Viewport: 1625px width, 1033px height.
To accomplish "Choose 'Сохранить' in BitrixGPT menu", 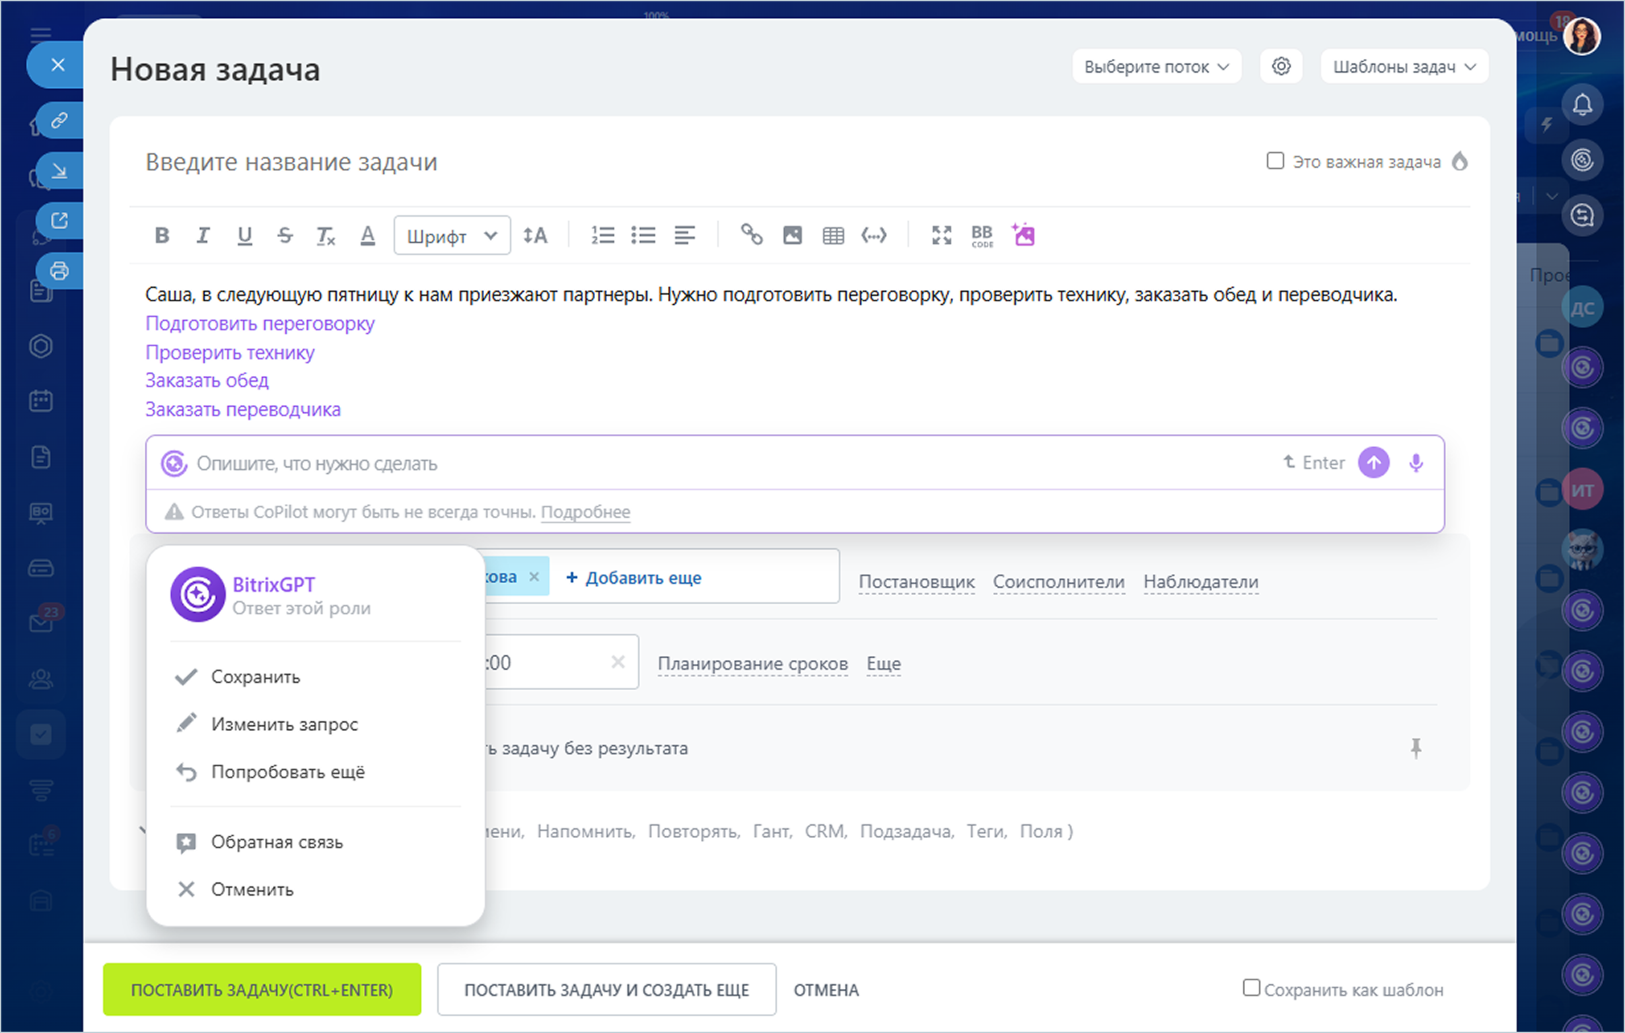I will 255,677.
